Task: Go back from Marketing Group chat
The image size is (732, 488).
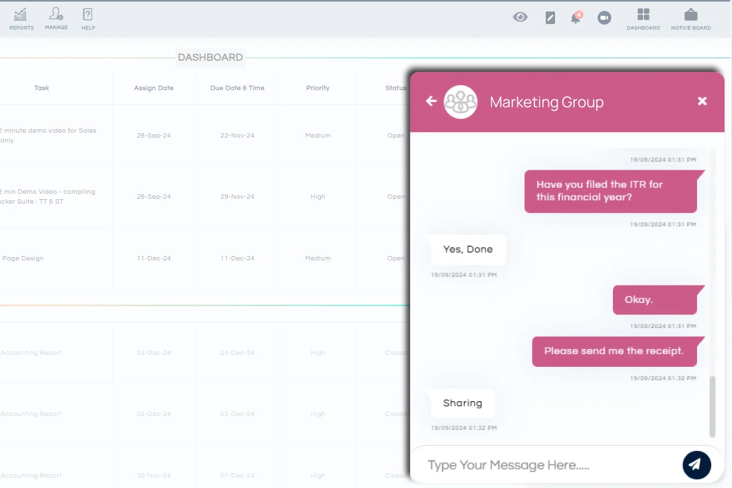Action: [x=432, y=101]
